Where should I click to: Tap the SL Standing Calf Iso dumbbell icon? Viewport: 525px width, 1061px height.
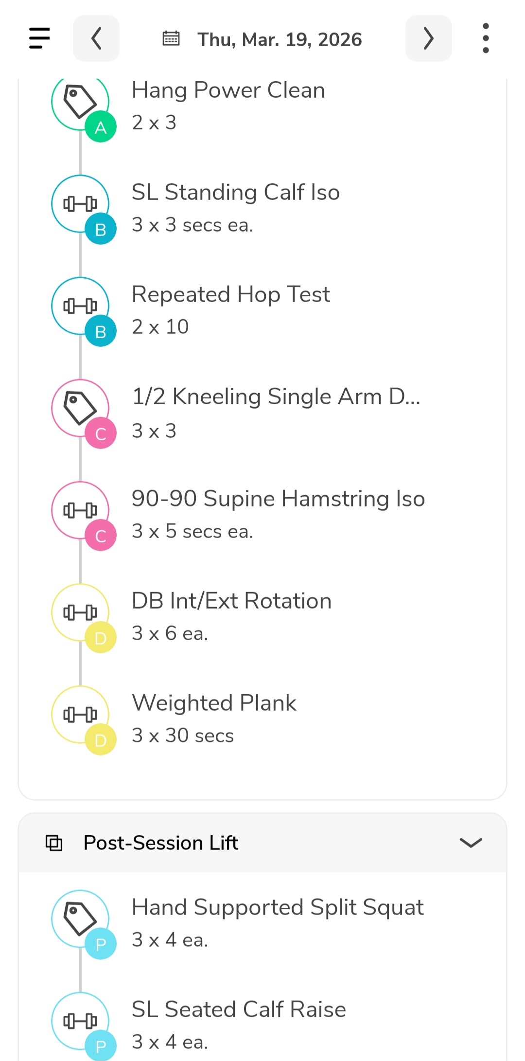click(80, 203)
